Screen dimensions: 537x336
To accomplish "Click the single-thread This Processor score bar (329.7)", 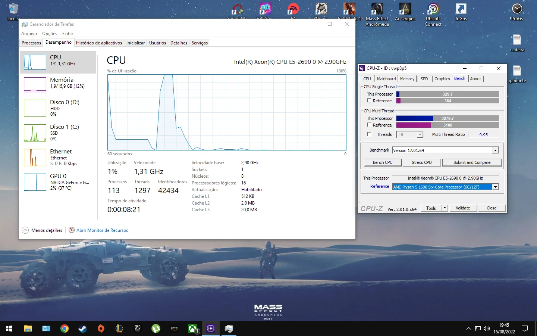I will pos(447,94).
